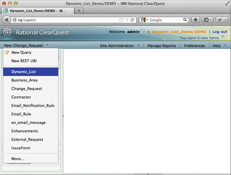
Task: Select IssueForm record type
Action: (31, 148)
